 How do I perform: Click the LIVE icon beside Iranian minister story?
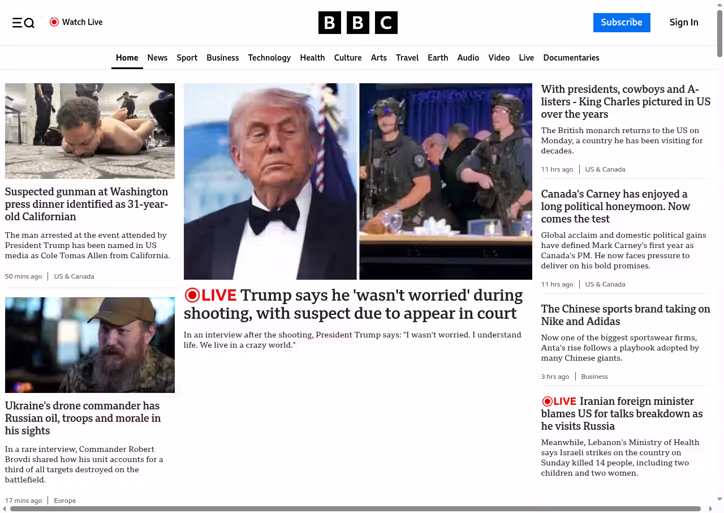[x=547, y=401]
